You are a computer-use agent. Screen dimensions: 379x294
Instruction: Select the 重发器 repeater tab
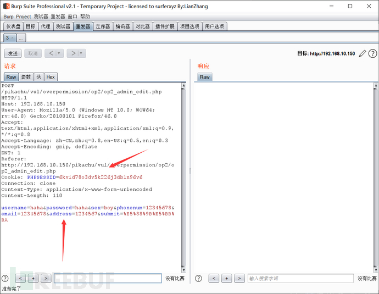[83, 26]
